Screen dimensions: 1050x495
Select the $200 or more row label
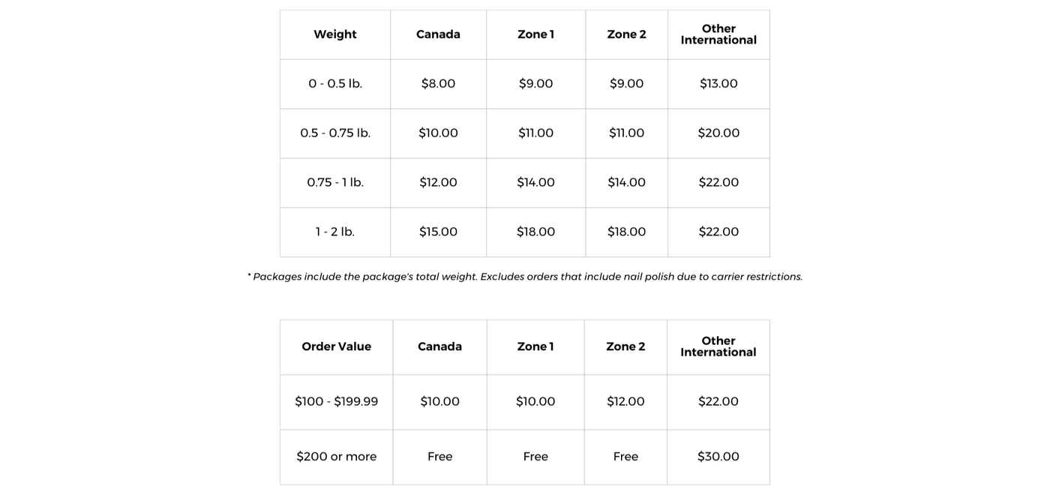tap(336, 457)
